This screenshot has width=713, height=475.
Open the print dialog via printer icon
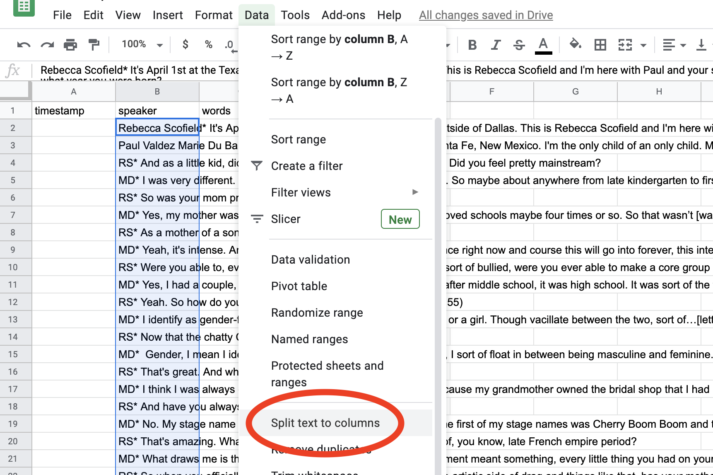coord(70,44)
